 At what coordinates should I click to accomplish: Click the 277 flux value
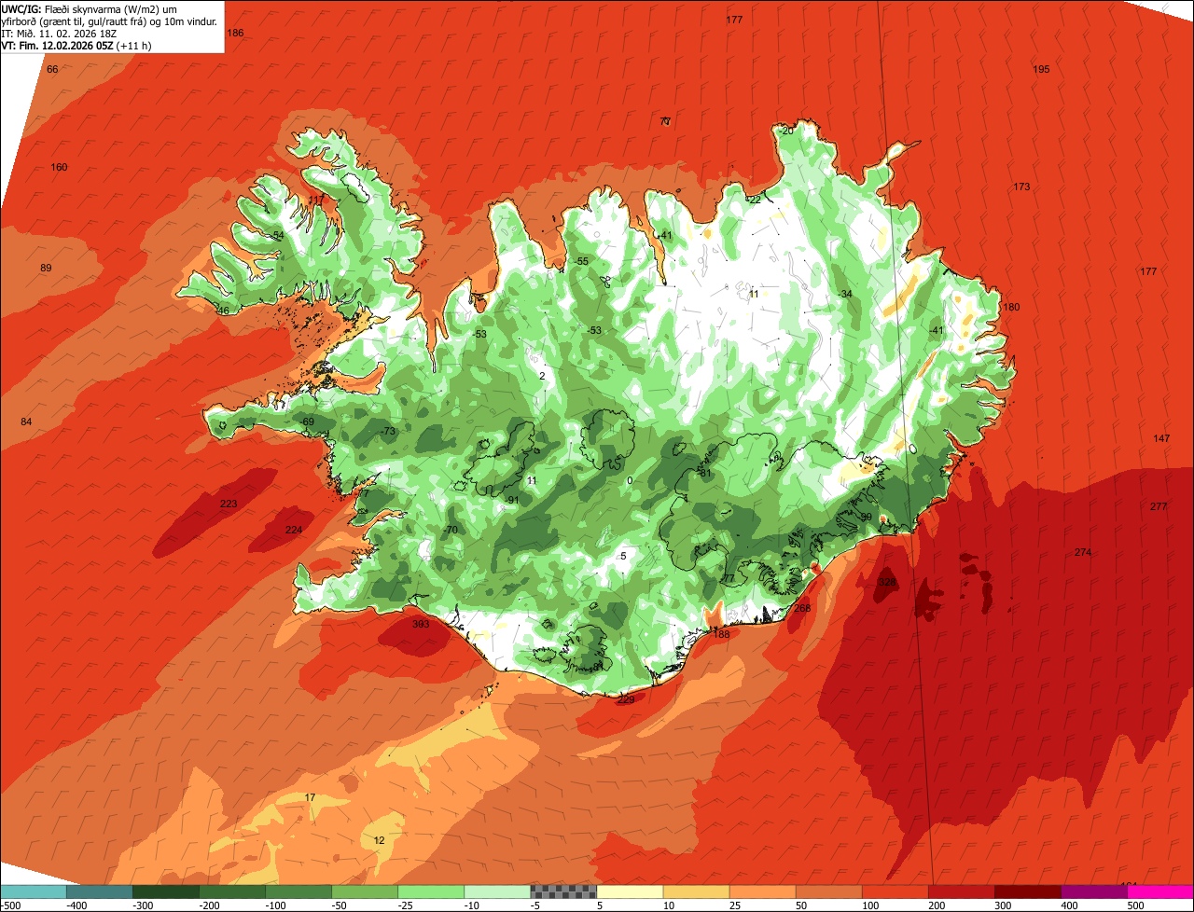[x=1159, y=506]
